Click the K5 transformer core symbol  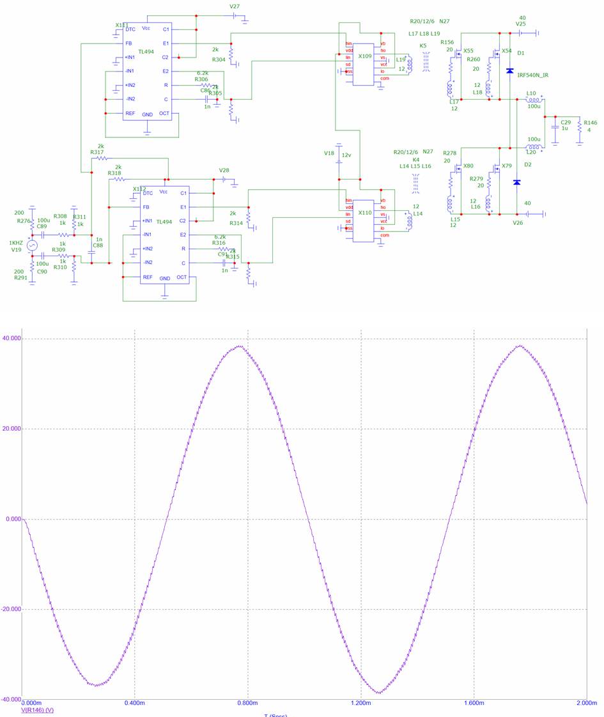pyautogui.click(x=426, y=62)
